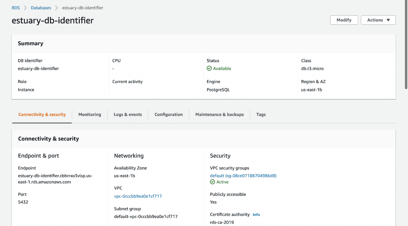The image size is (408, 226).
Task: Click the Actions dropdown arrow icon
Action: (388, 20)
